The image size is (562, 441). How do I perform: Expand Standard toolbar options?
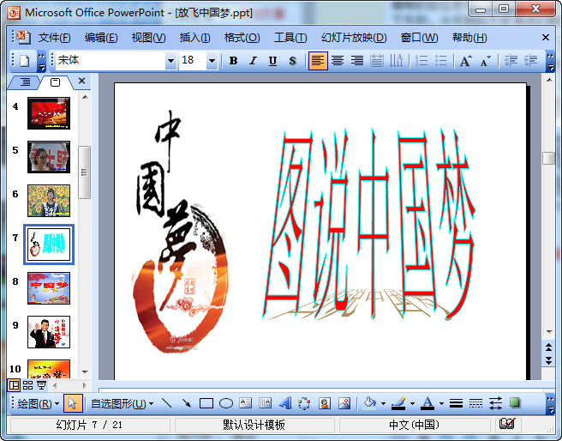[42, 62]
